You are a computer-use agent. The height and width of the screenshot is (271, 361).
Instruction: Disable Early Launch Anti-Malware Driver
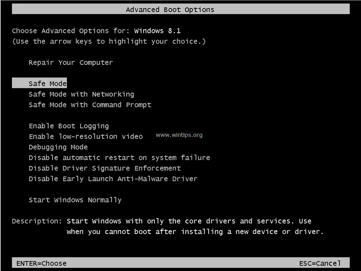[113, 179]
